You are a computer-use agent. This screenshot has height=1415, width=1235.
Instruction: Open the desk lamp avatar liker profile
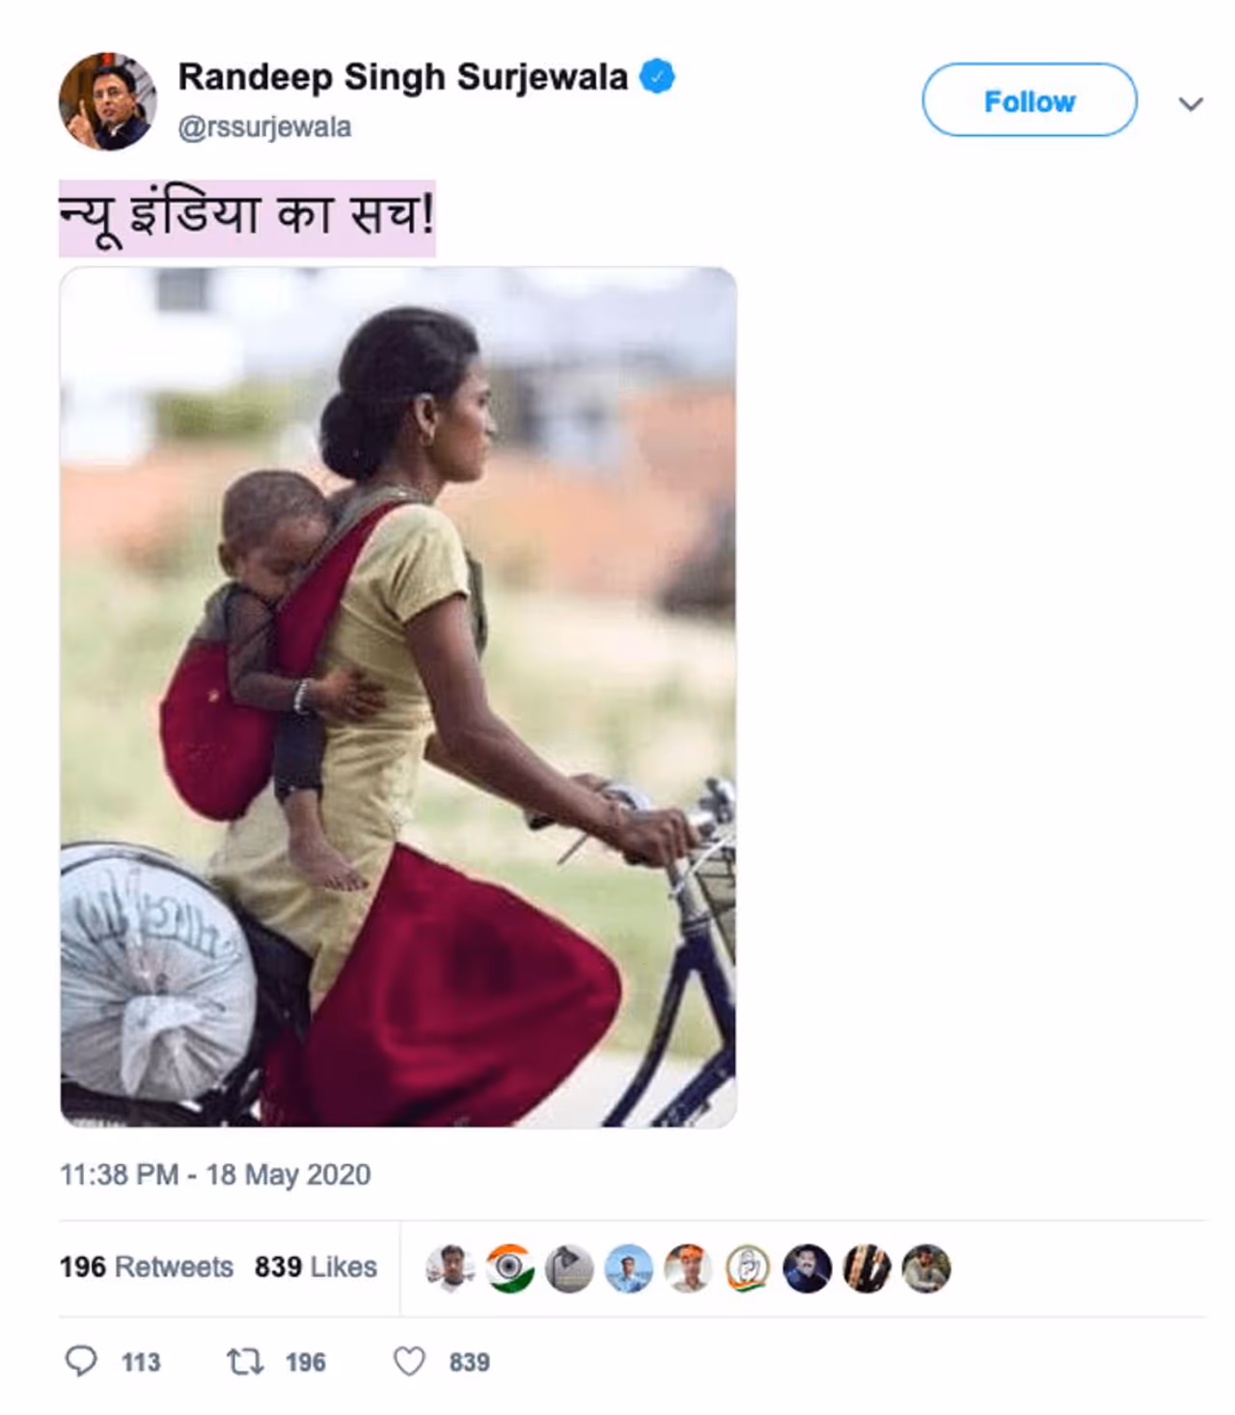[x=569, y=1267]
